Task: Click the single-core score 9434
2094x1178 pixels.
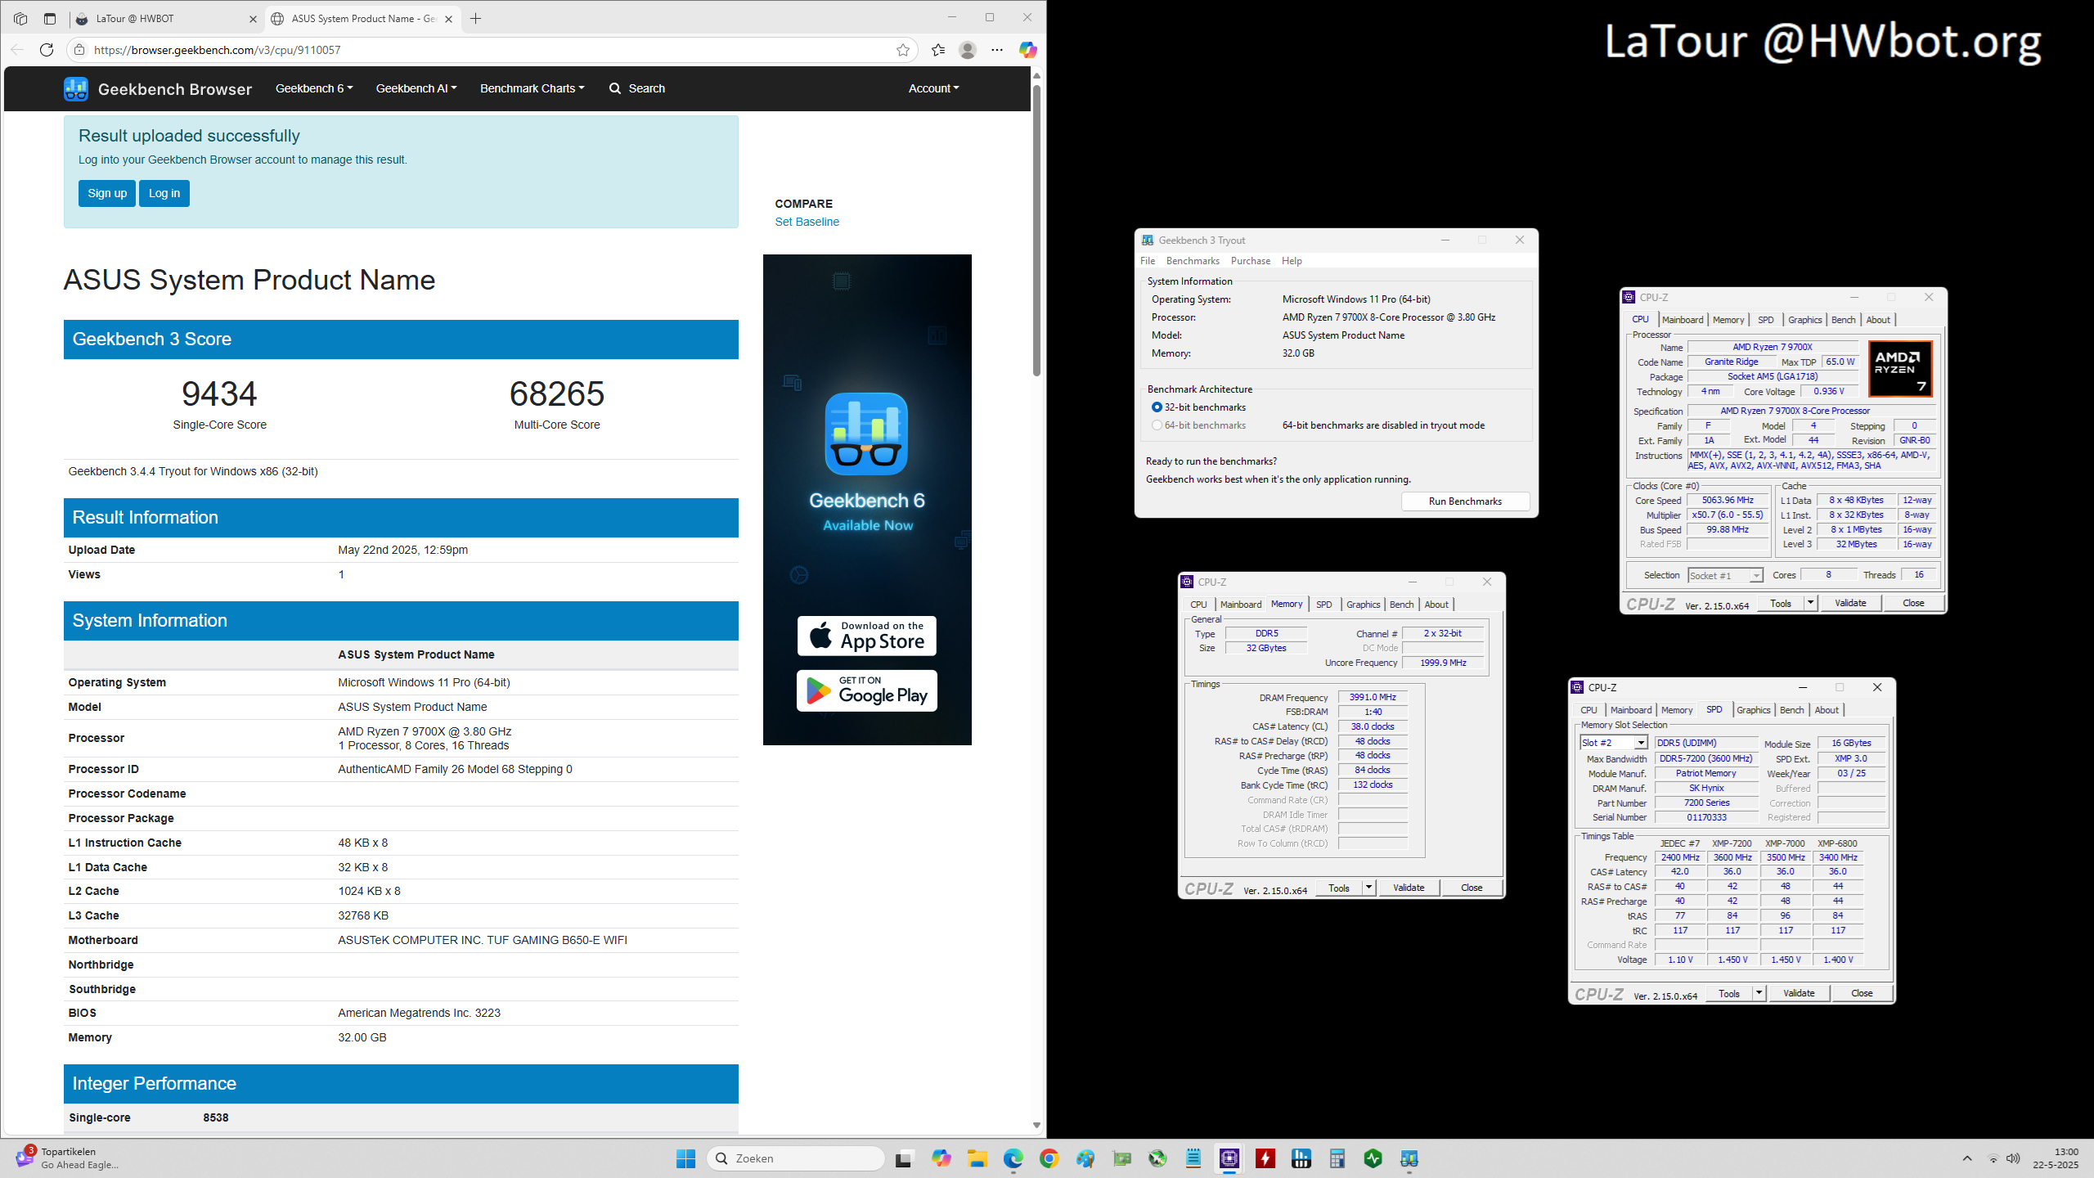Action: [x=219, y=393]
